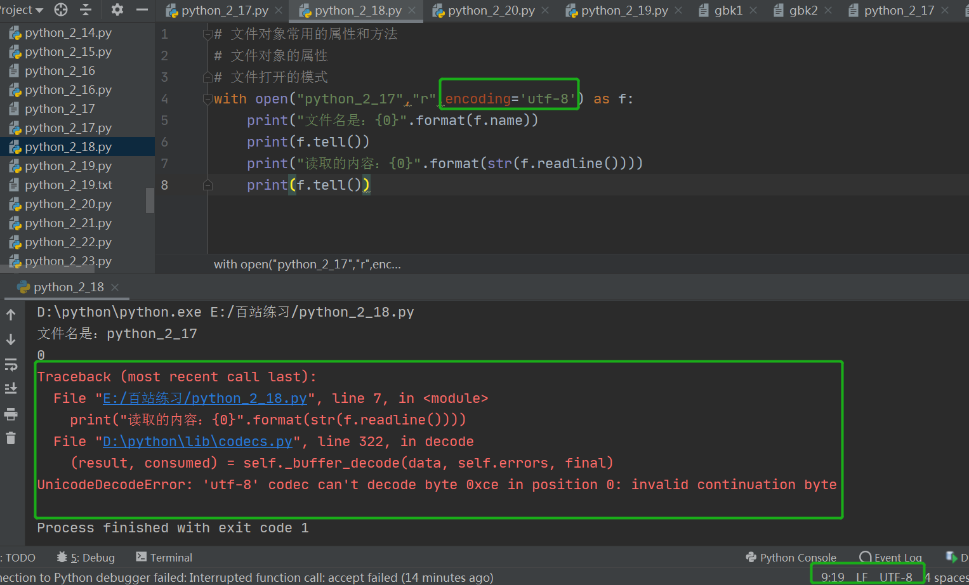Select python_2_15.py in the project tree

68,52
